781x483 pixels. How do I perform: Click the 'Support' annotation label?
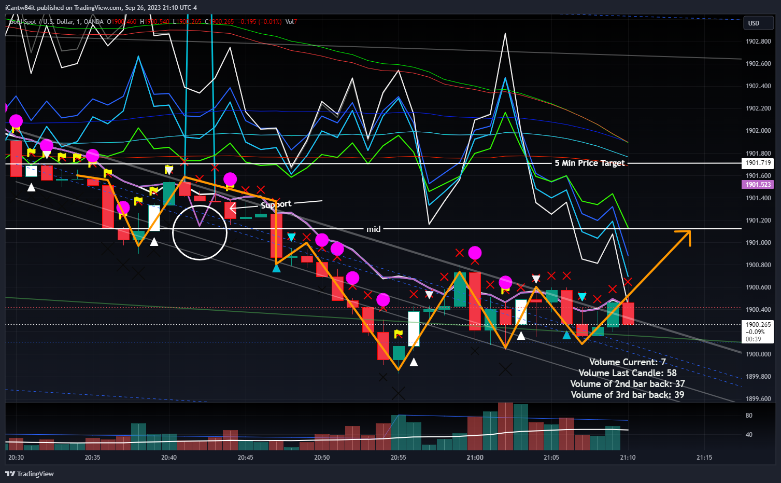tap(276, 204)
